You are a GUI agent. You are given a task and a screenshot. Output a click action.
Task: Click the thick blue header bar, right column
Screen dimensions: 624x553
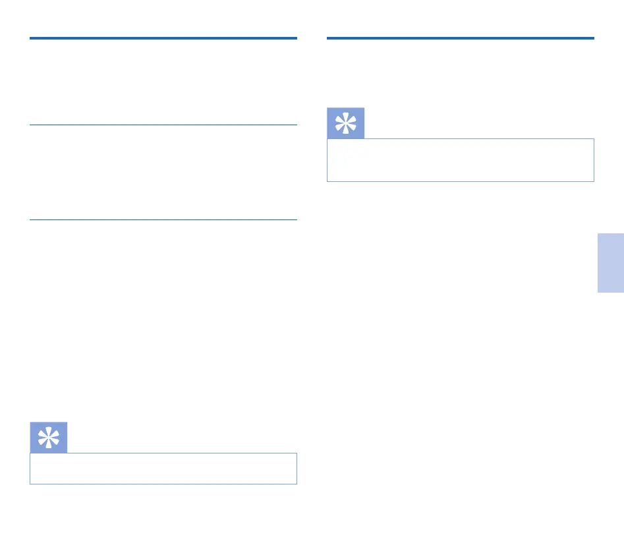click(x=461, y=39)
